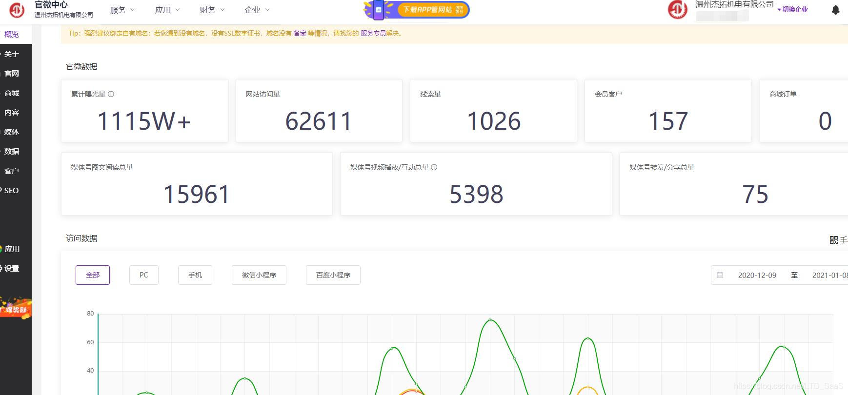Open 关于 in the sidebar
This screenshot has height=395, width=848.
click(x=16, y=54)
